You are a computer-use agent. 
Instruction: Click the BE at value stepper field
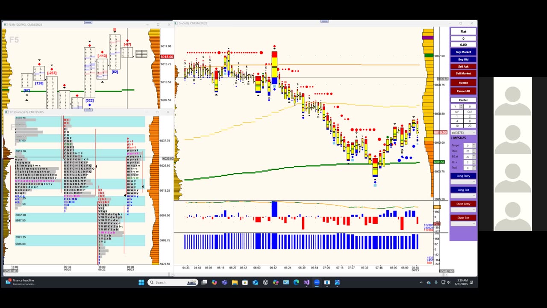(x=470, y=157)
